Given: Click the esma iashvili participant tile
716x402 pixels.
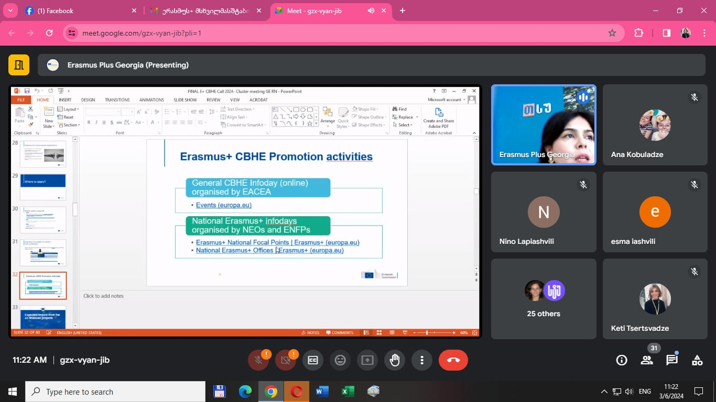Looking at the screenshot, I should coord(655,212).
